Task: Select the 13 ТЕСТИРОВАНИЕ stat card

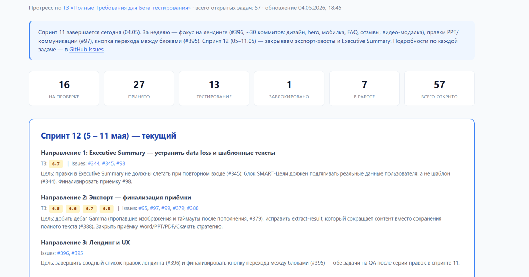Action: click(214, 88)
